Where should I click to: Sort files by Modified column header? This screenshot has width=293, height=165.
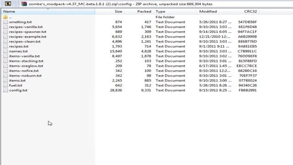[x=215, y=11]
